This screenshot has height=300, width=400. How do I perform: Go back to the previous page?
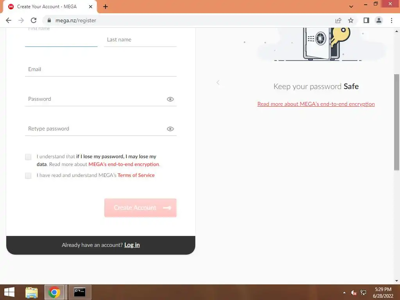tap(9, 20)
